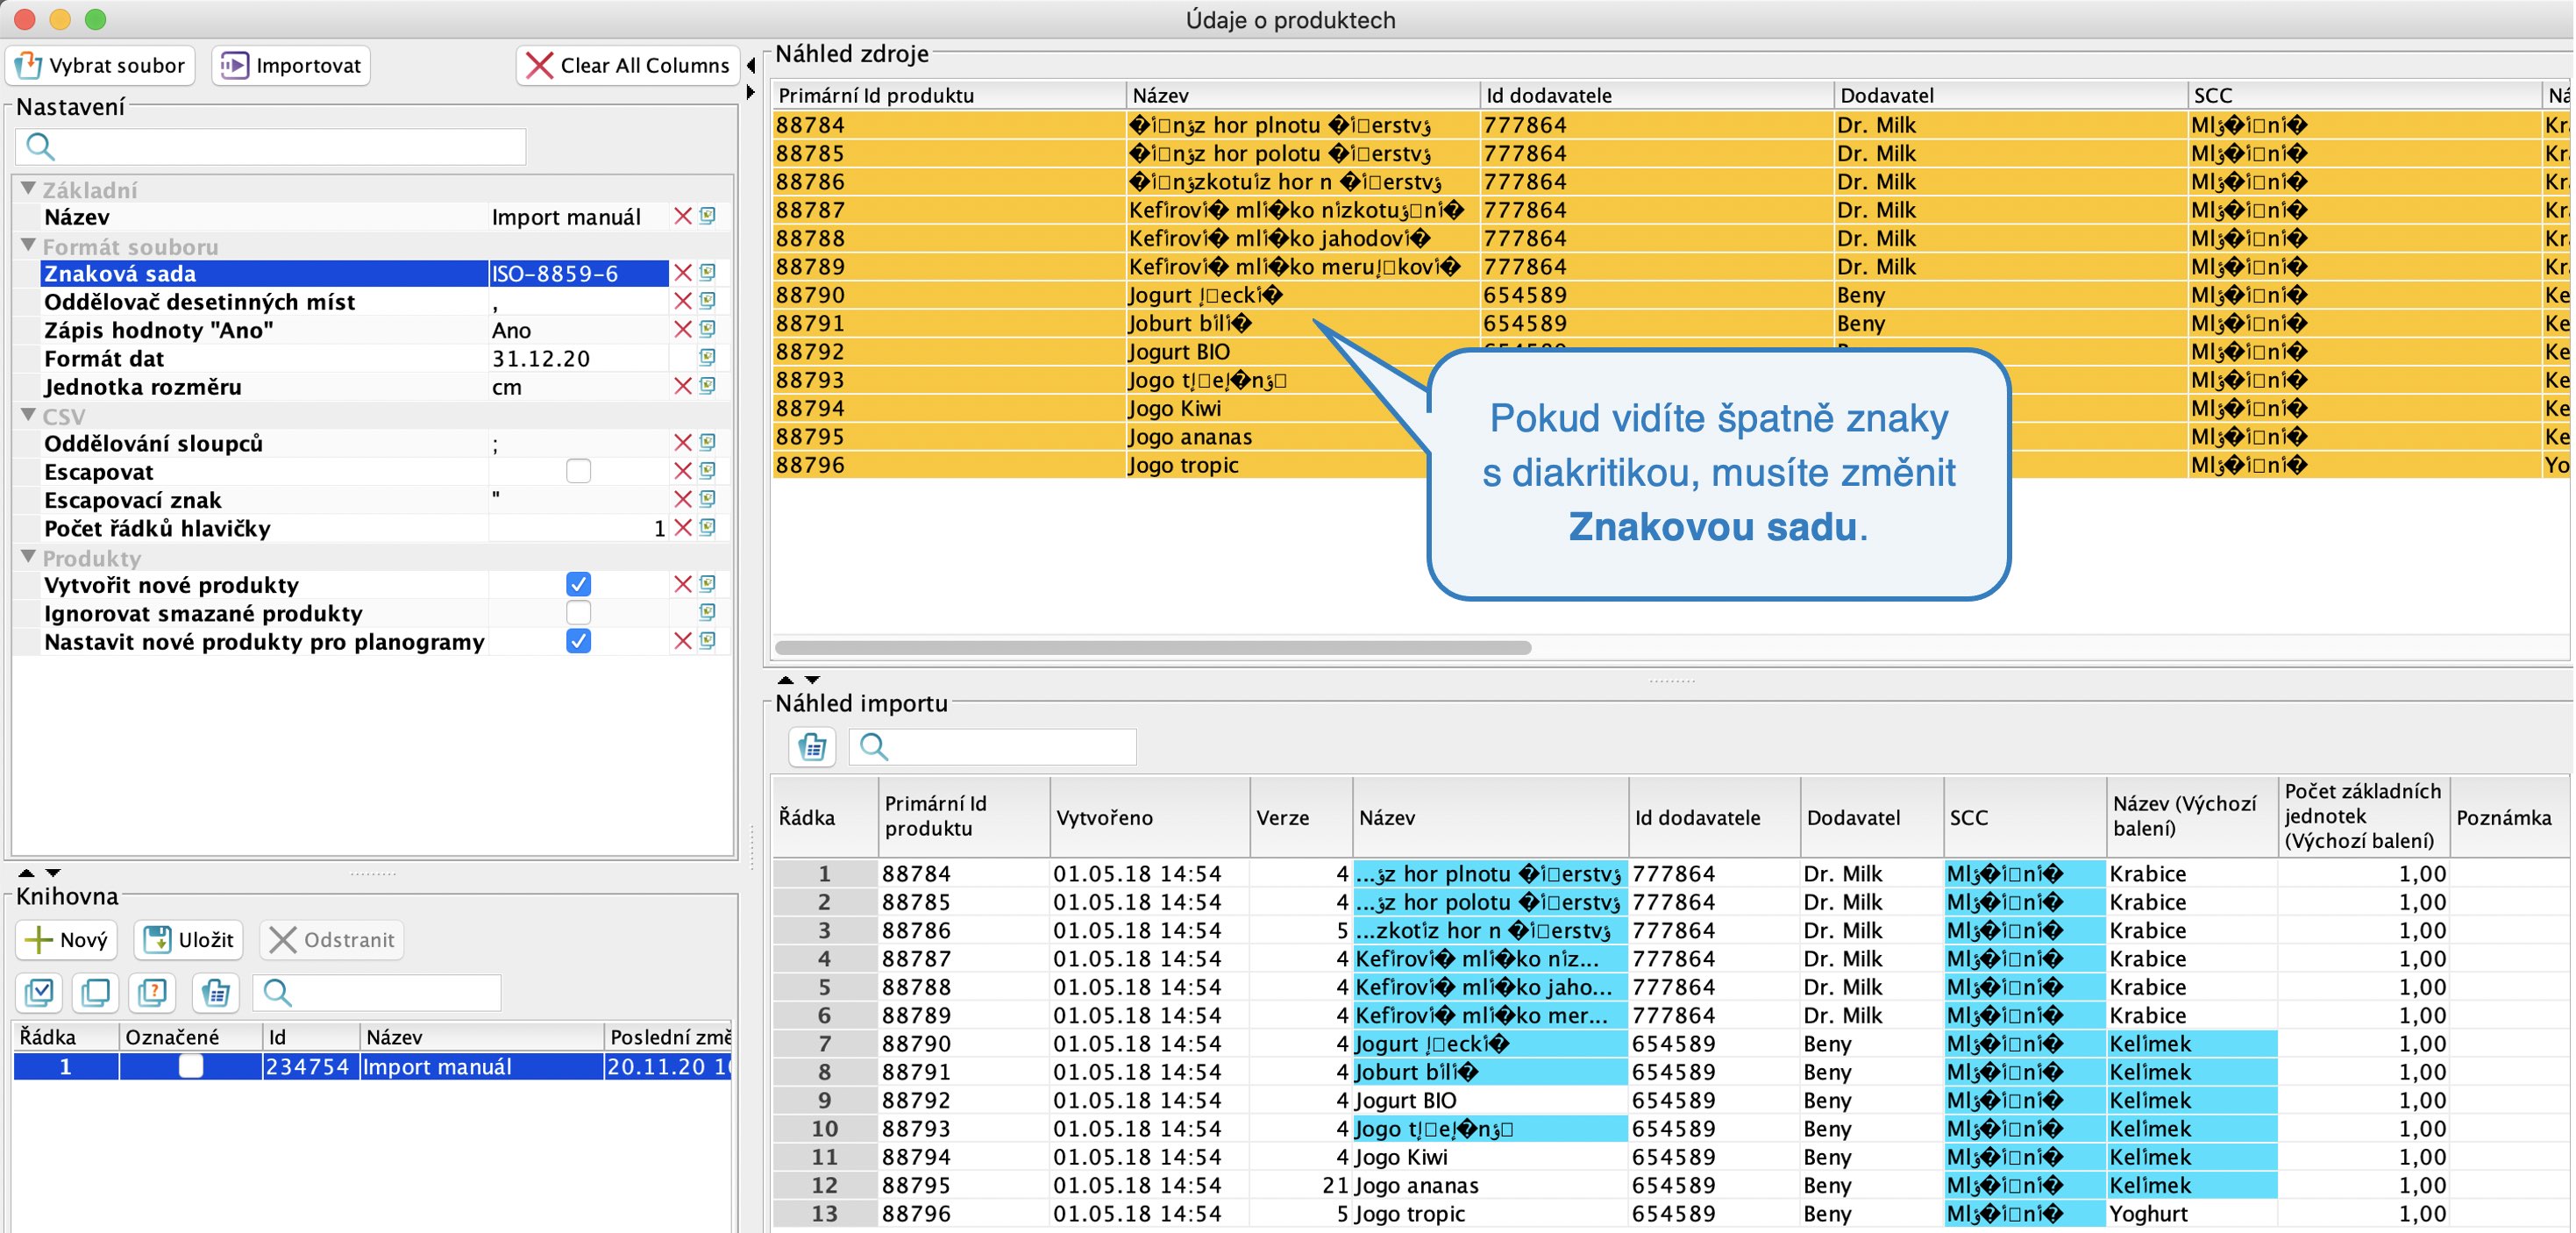Viewport: 2576px width, 1233px height.
Task: Collapse left panel with left arrow
Action: [x=751, y=66]
